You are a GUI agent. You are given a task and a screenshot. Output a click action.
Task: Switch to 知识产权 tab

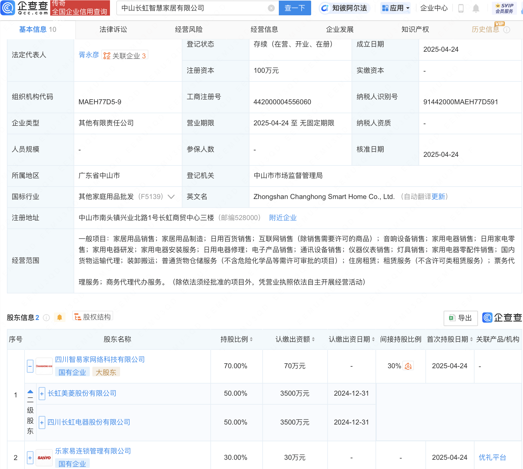[x=415, y=29]
